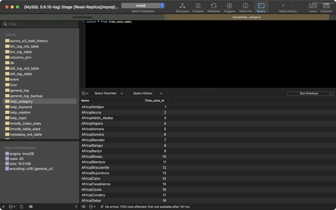Click the engine: InnoDB info entry

pos(19,154)
